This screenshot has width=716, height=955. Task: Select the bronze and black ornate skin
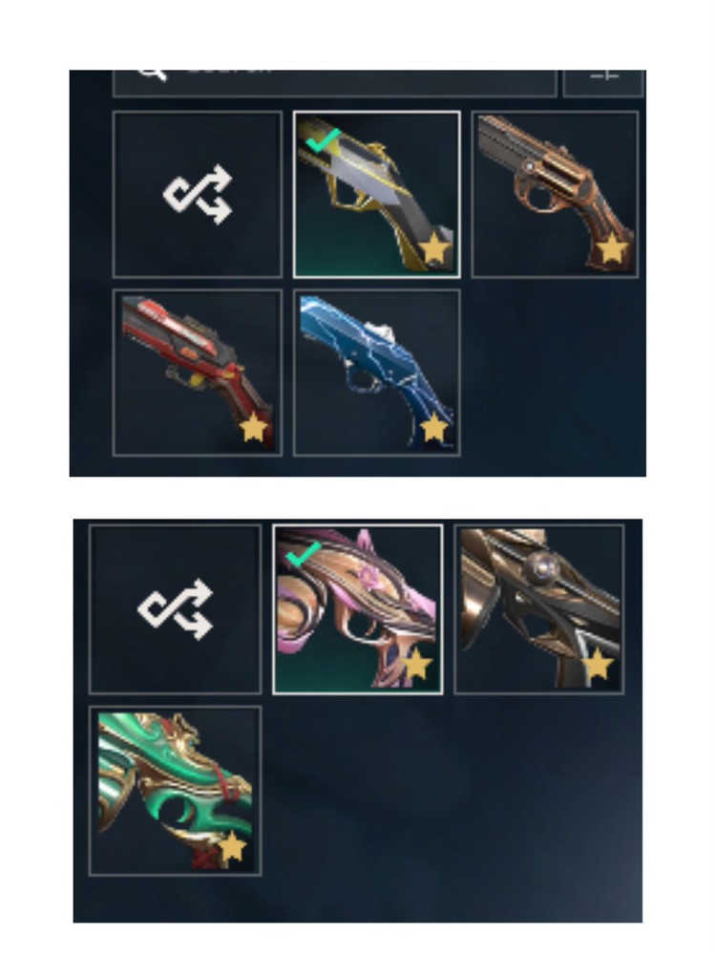point(538,609)
